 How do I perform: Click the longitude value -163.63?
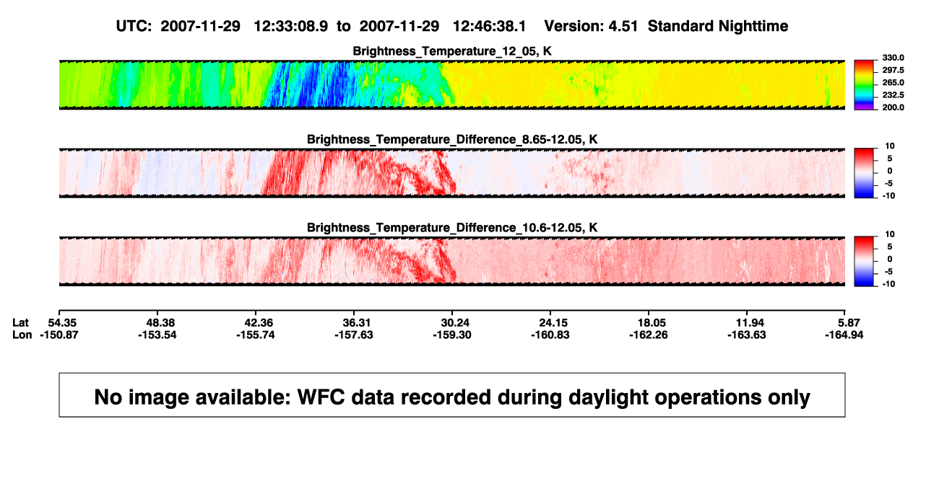[748, 335]
